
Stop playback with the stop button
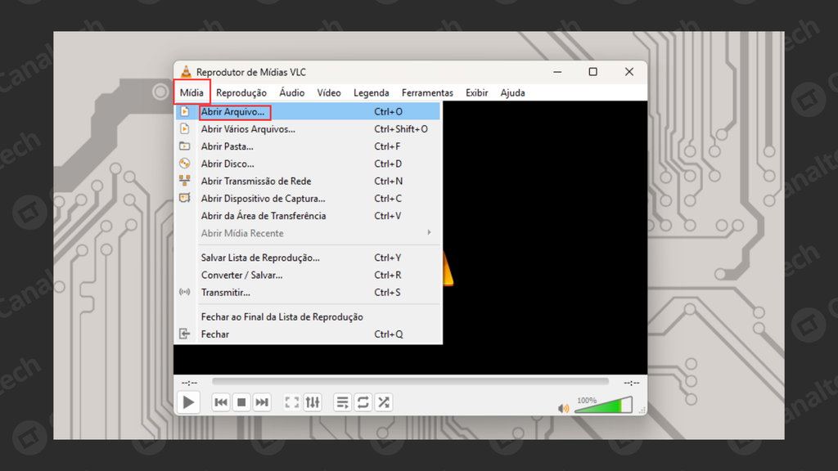click(241, 402)
